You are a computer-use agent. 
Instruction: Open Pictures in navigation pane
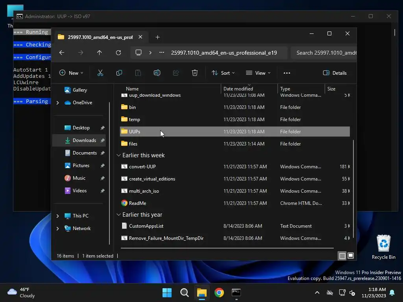[x=81, y=166]
